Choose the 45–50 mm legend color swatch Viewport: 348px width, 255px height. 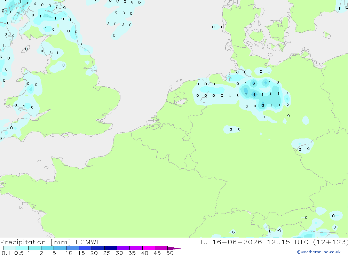tap(161, 248)
